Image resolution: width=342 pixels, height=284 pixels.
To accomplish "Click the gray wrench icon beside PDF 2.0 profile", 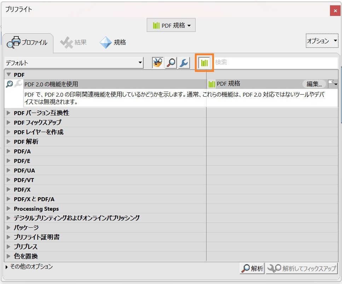I will pos(18,84).
